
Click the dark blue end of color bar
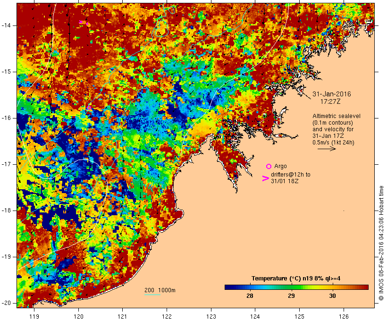pyautogui.click(x=227, y=287)
